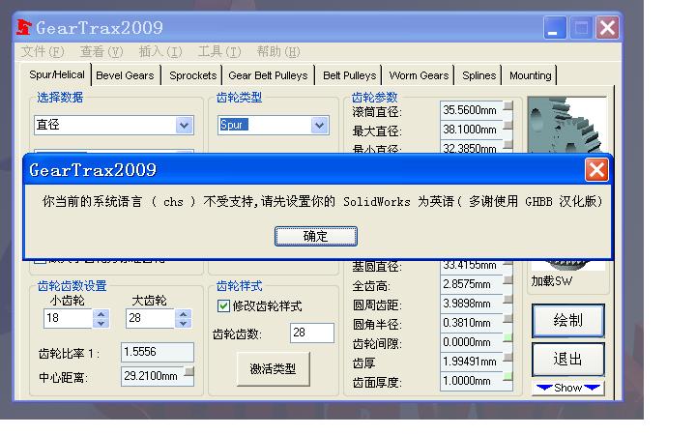Increase the 小齿轮 tooth count

tap(101, 314)
